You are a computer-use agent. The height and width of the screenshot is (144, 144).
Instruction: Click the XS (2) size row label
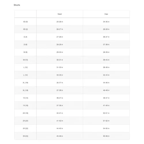[x=25, y=29]
